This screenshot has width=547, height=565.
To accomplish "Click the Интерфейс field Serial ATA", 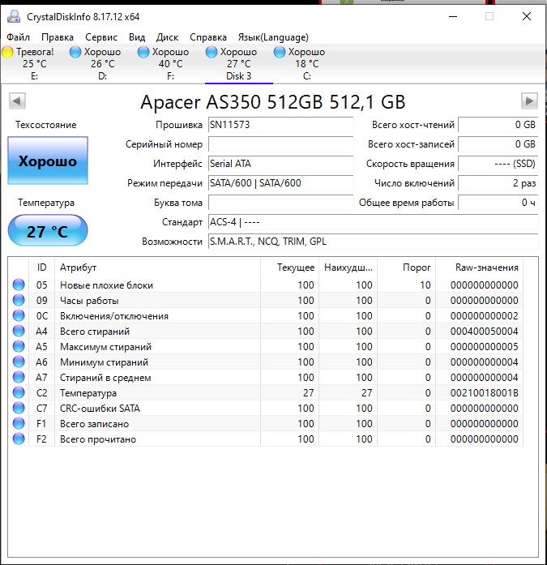I will point(280,164).
